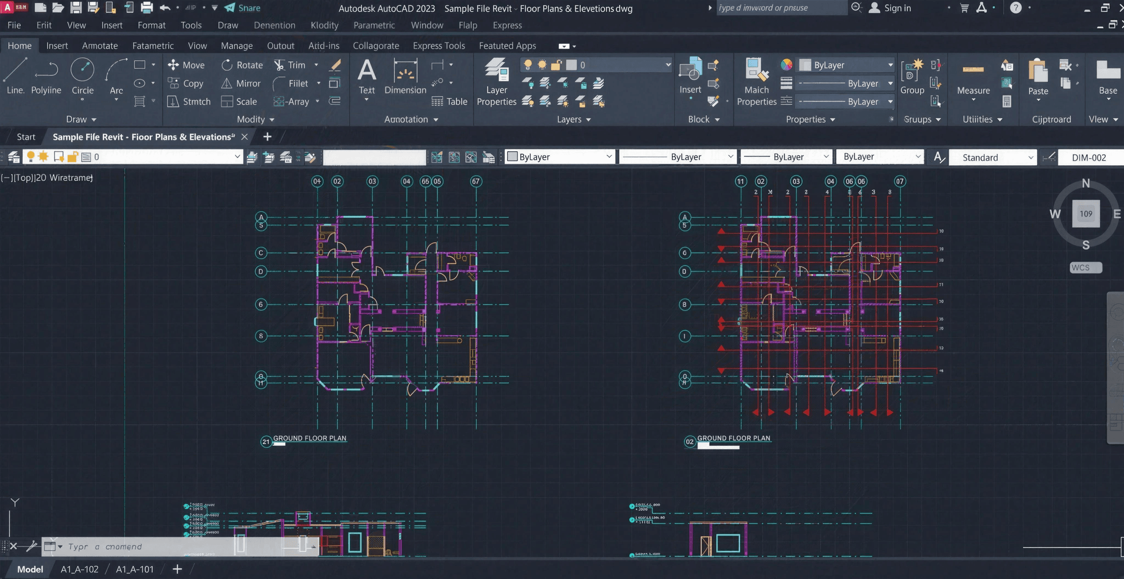Switch to the Start file tab
The image size is (1124, 579).
(26, 137)
